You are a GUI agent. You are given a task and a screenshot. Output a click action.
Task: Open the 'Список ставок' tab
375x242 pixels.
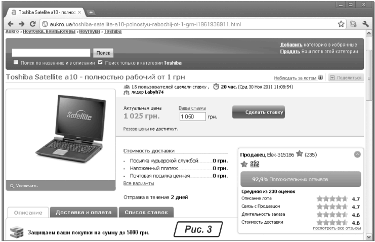click(x=146, y=213)
